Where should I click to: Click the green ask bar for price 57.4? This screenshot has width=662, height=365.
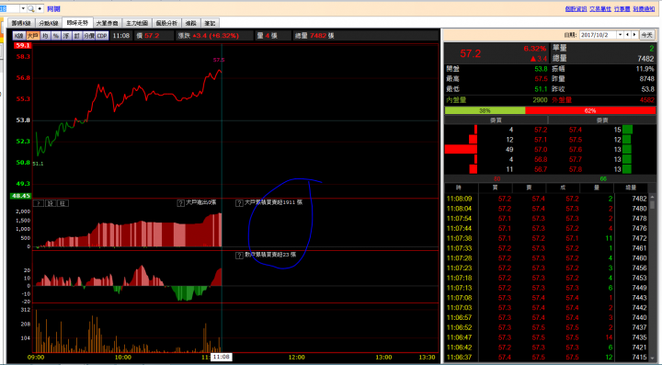pos(627,130)
